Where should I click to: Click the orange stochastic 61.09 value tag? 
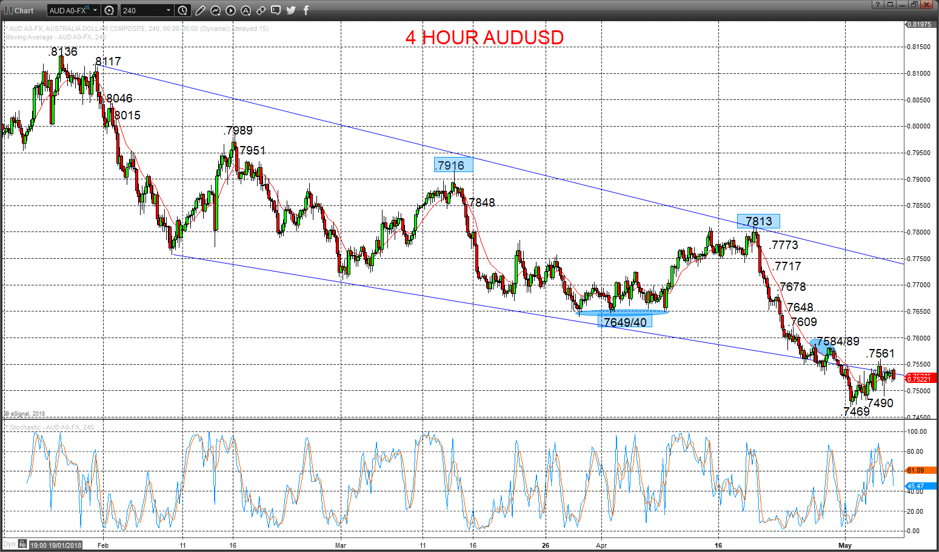(x=920, y=470)
